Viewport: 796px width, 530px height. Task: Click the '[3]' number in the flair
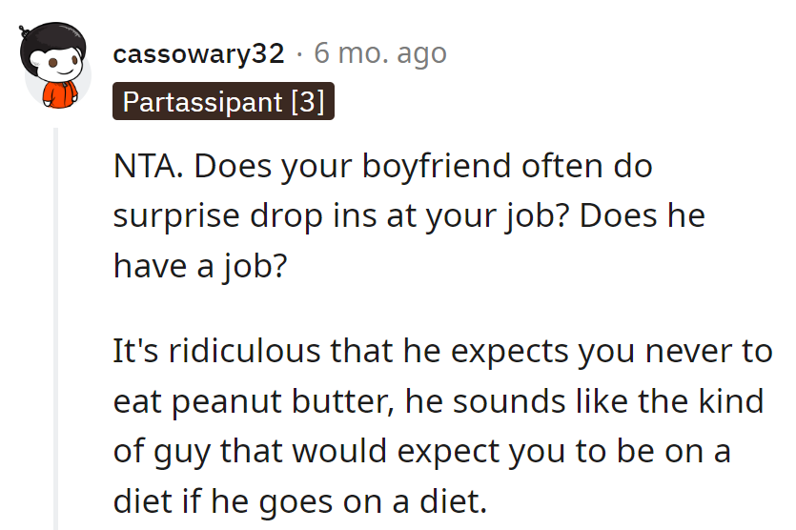pyautogui.click(x=307, y=102)
